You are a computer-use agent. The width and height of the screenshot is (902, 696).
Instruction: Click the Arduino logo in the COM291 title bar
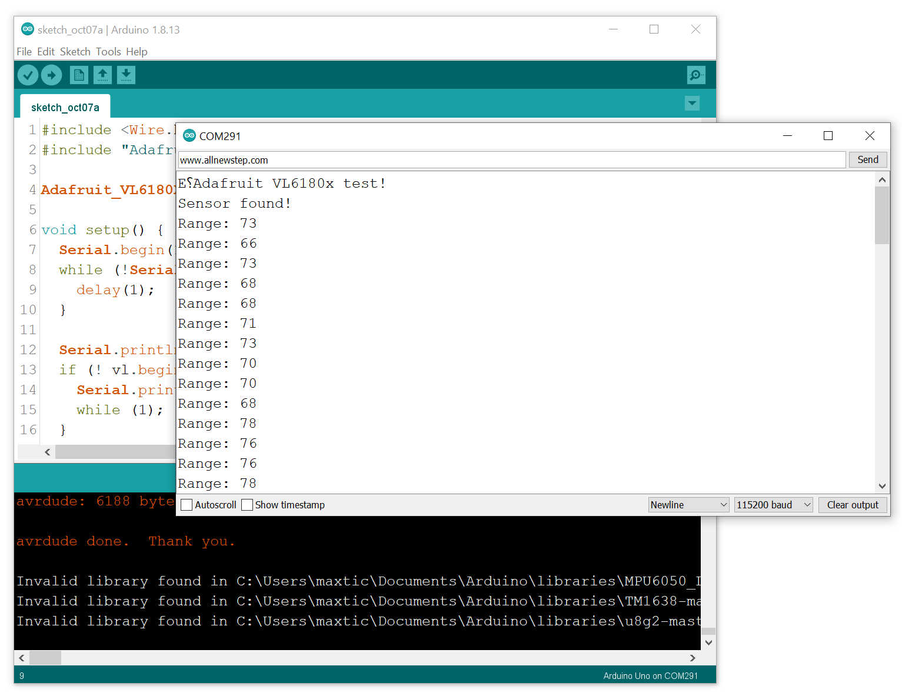189,136
